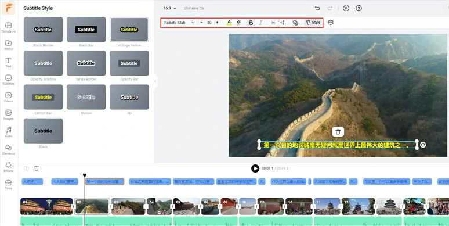Select scene 07 clip in timeline
This screenshot has width=449, height=226.
[229, 206]
